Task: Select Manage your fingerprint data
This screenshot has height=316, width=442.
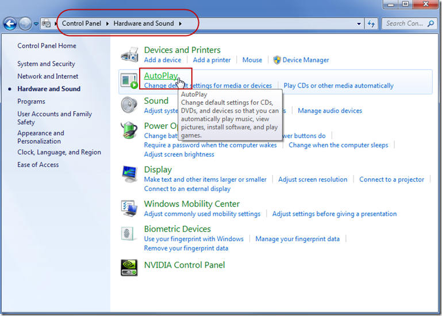Action: tap(297, 239)
